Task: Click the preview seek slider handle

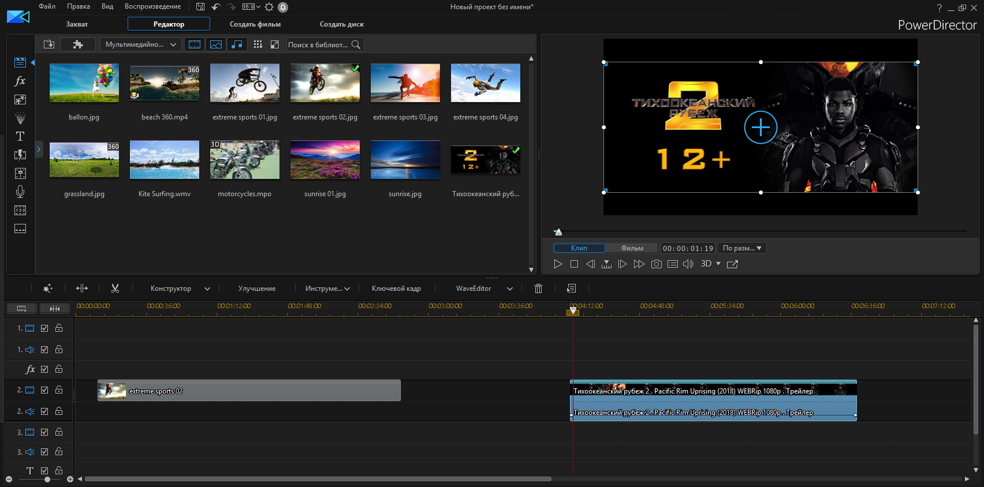Action: (x=558, y=232)
